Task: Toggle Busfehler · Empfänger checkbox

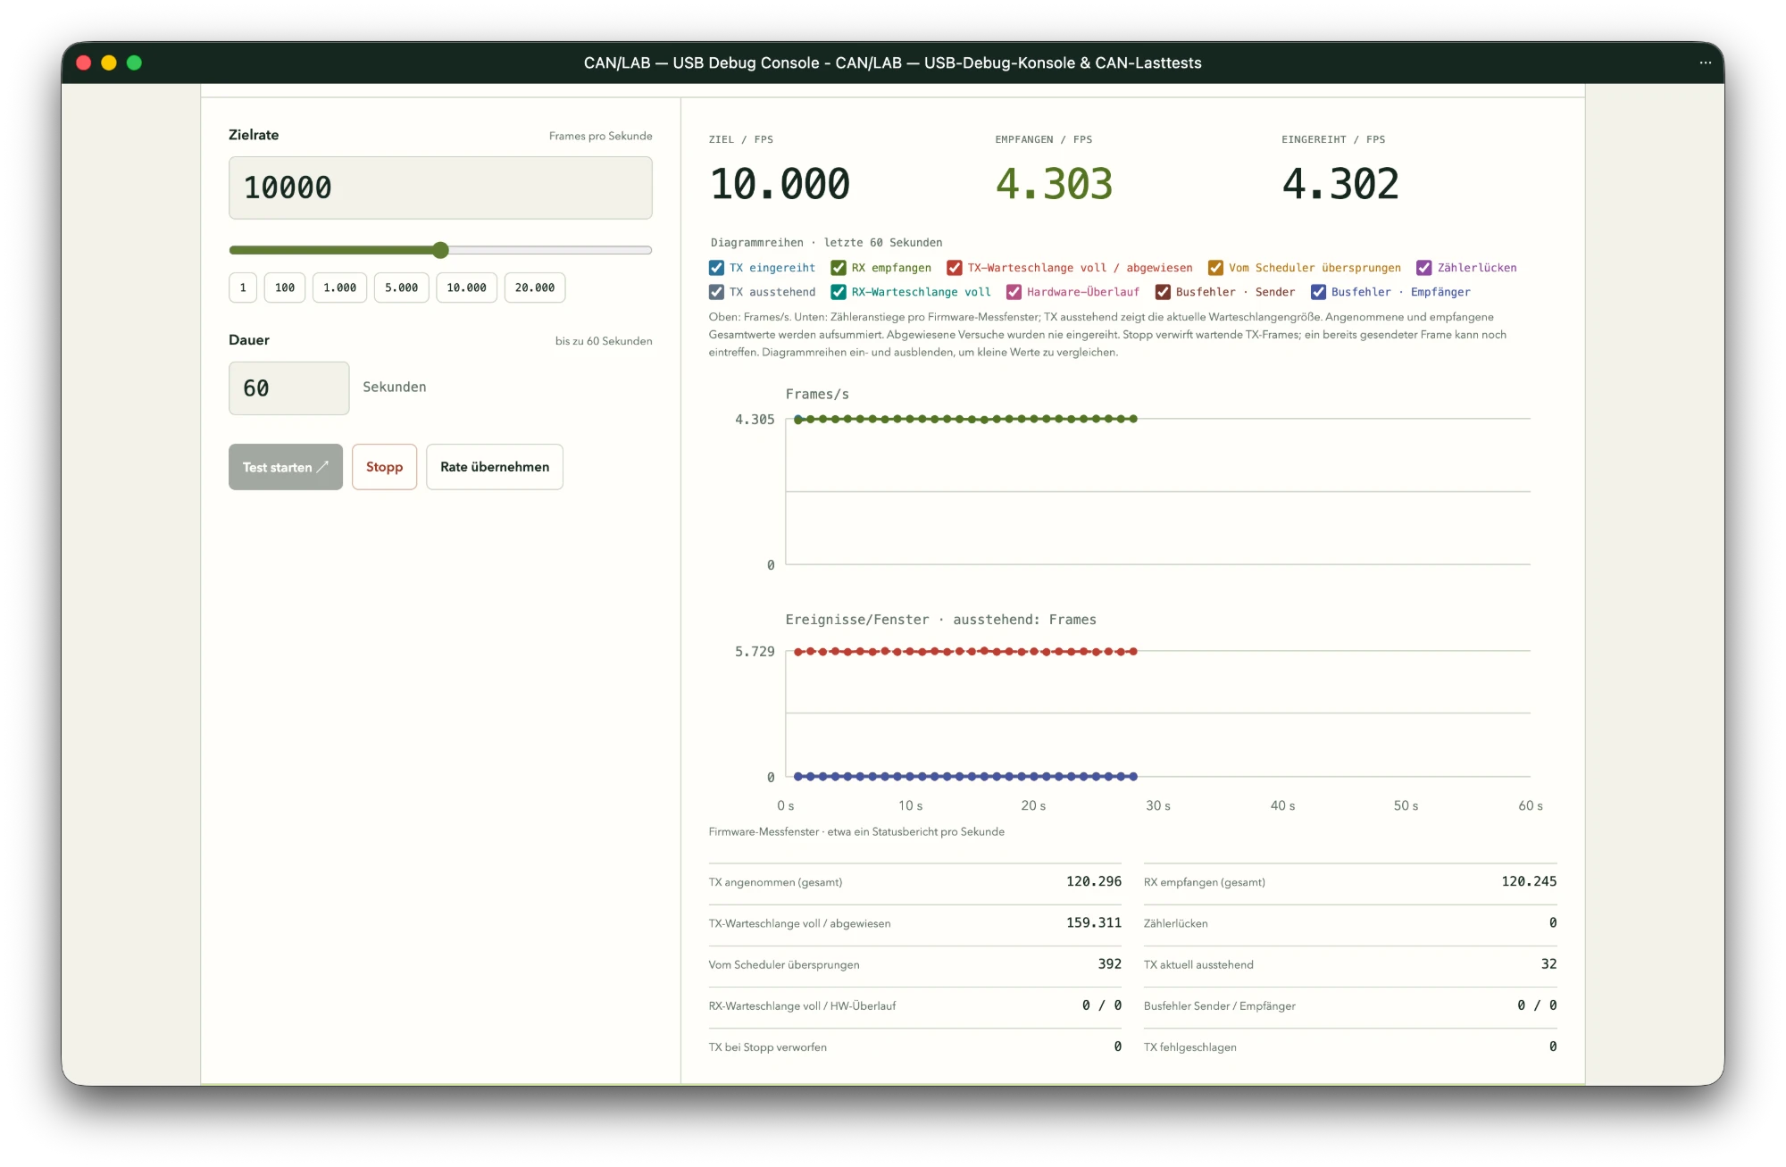Action: coord(1318,292)
